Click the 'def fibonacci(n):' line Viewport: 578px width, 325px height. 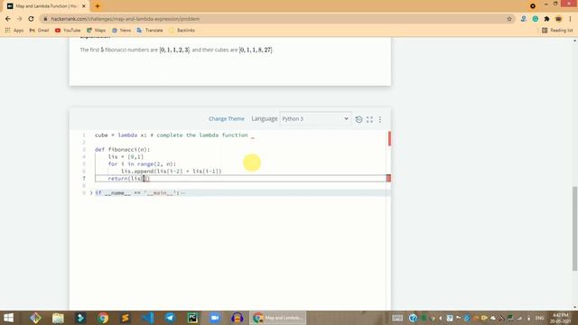pyautogui.click(x=123, y=150)
